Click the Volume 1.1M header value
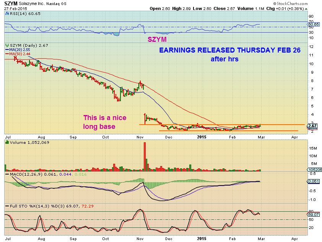The height and width of the screenshot is (242, 322). tap(251, 9)
